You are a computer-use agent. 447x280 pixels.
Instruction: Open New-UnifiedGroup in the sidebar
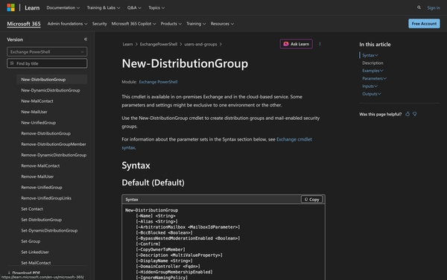[x=39, y=123]
